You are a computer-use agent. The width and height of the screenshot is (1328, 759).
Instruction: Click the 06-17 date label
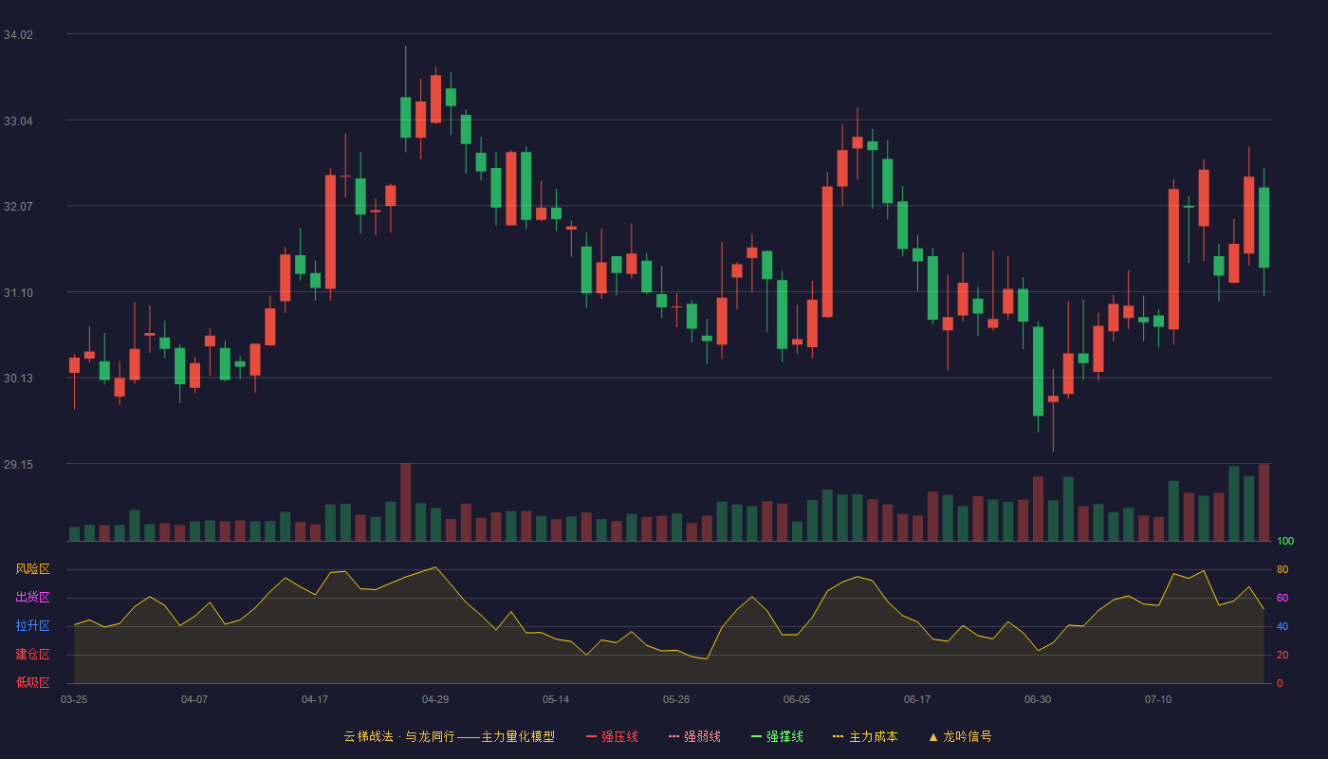click(917, 699)
